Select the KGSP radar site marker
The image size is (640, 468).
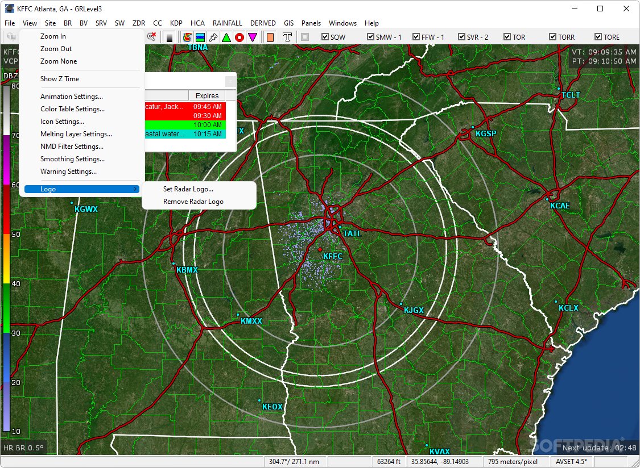[473, 127]
